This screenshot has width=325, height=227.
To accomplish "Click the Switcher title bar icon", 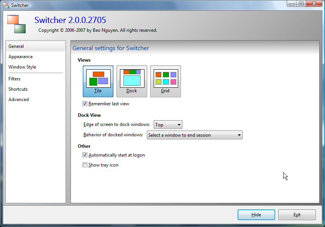I will (6, 5).
